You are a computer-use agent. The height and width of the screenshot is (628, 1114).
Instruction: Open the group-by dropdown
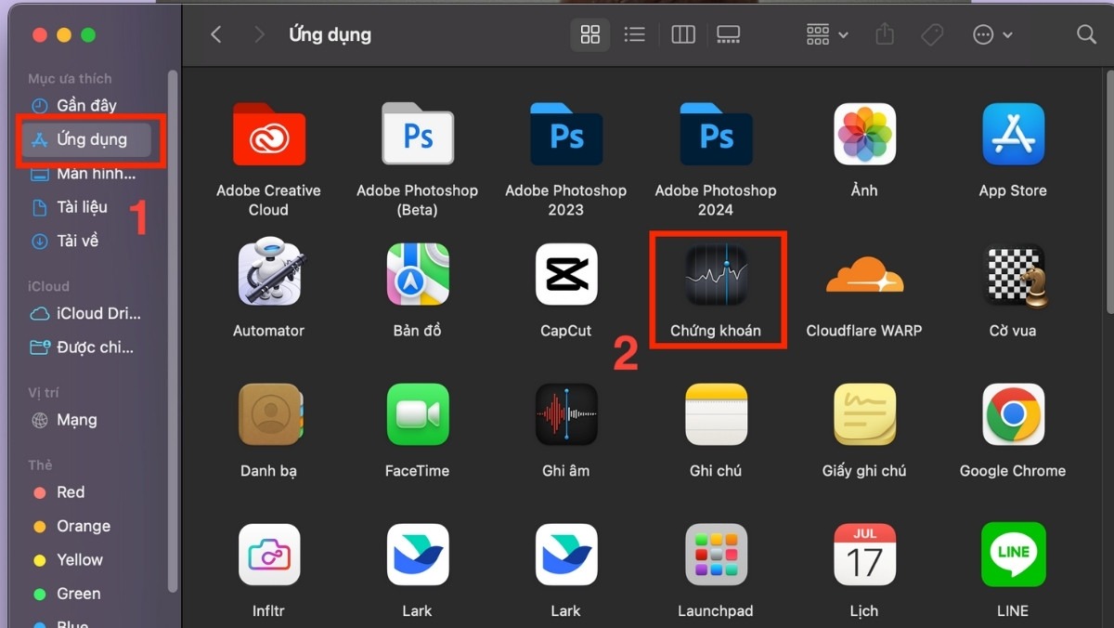[x=827, y=34]
